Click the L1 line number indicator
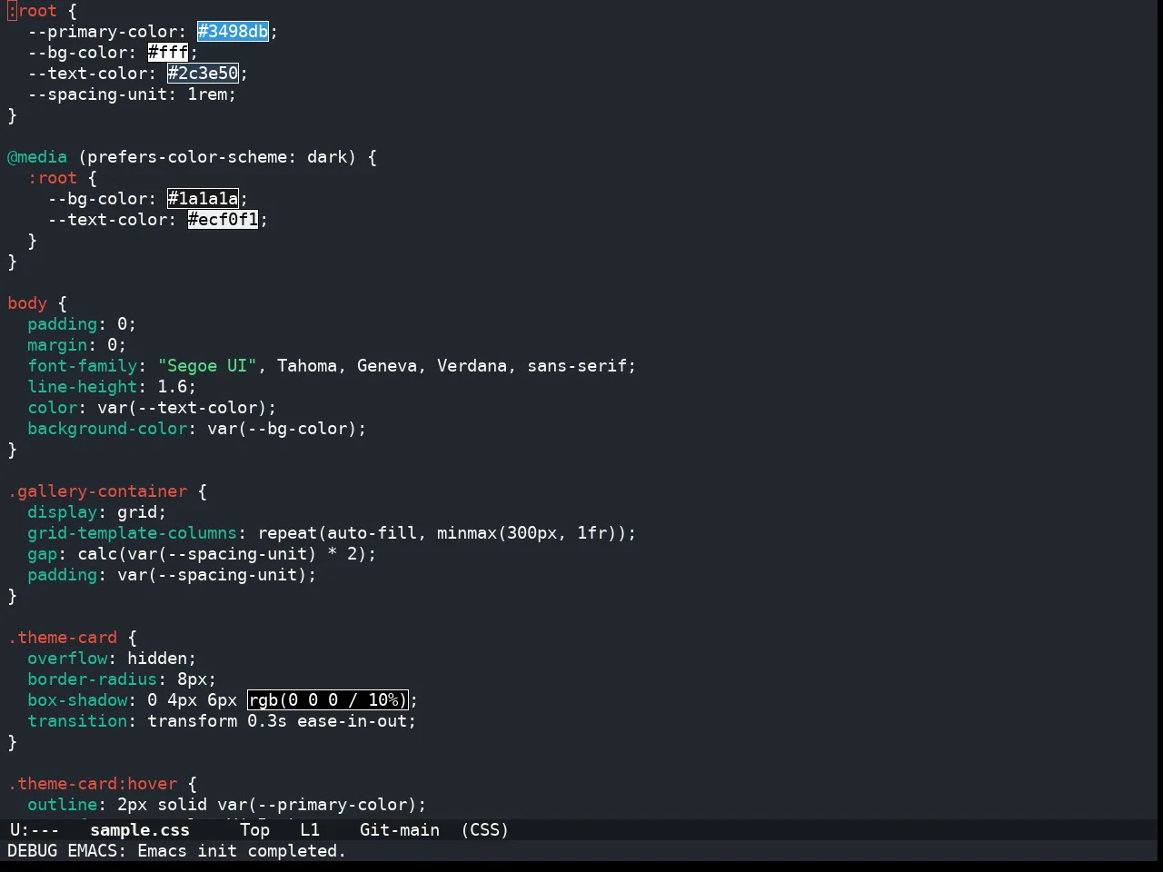 [311, 830]
